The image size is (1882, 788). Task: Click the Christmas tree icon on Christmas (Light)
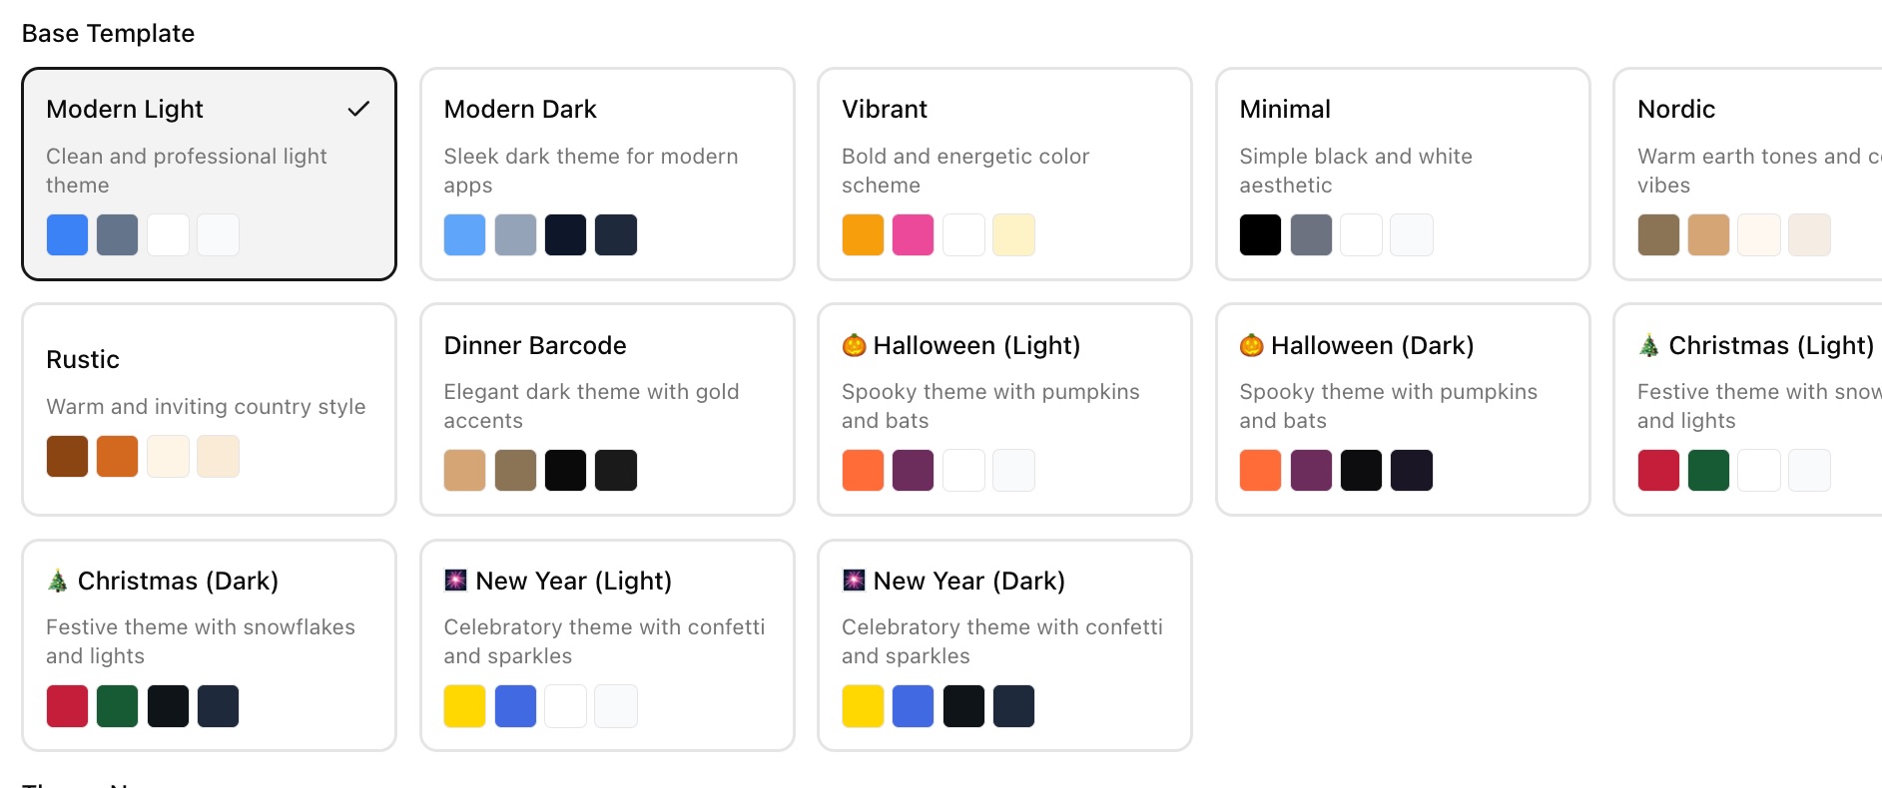(x=1648, y=345)
